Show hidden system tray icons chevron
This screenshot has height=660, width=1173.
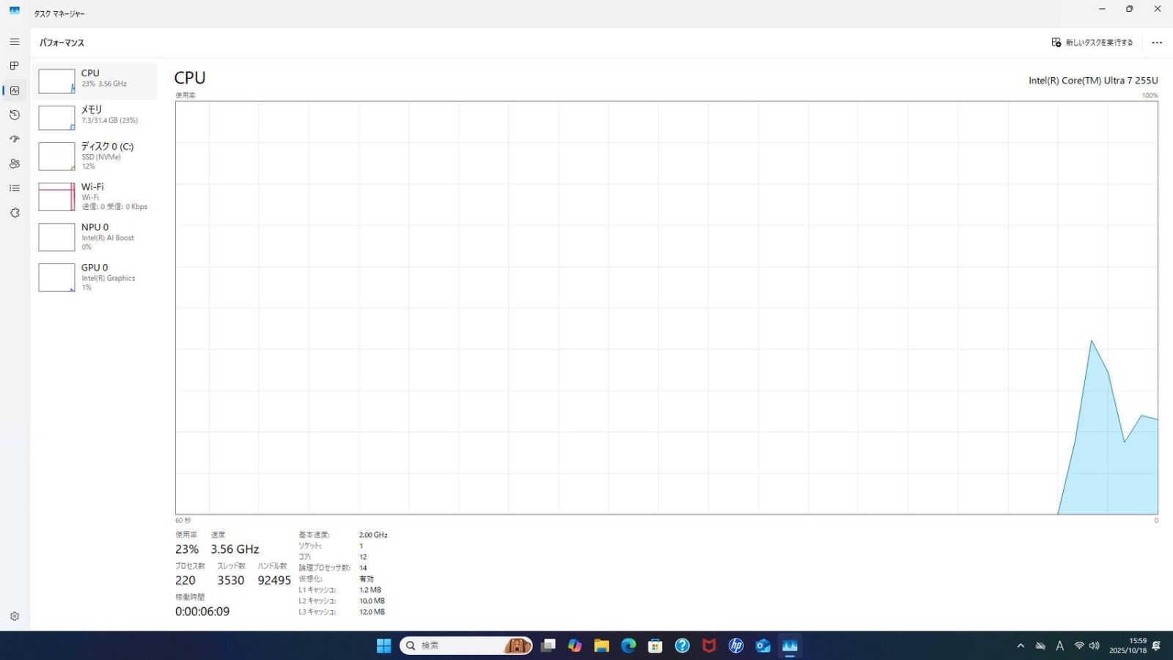(1021, 646)
